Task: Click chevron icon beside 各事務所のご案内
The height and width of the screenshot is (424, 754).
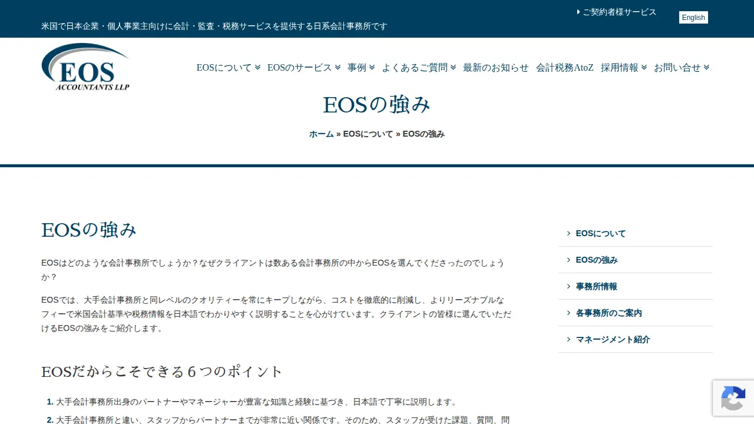Action: coord(569,313)
